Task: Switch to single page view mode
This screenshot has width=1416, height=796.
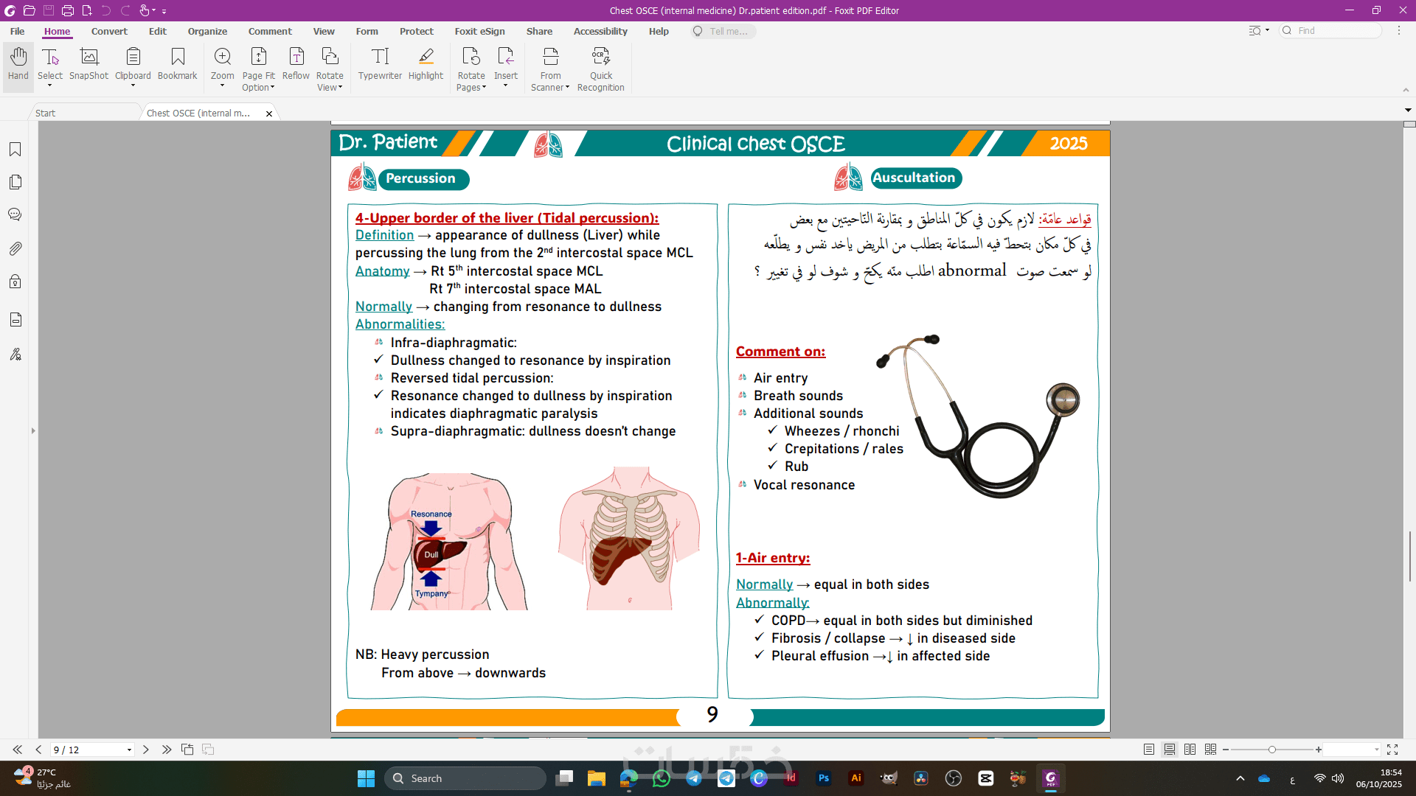Action: click(1148, 750)
